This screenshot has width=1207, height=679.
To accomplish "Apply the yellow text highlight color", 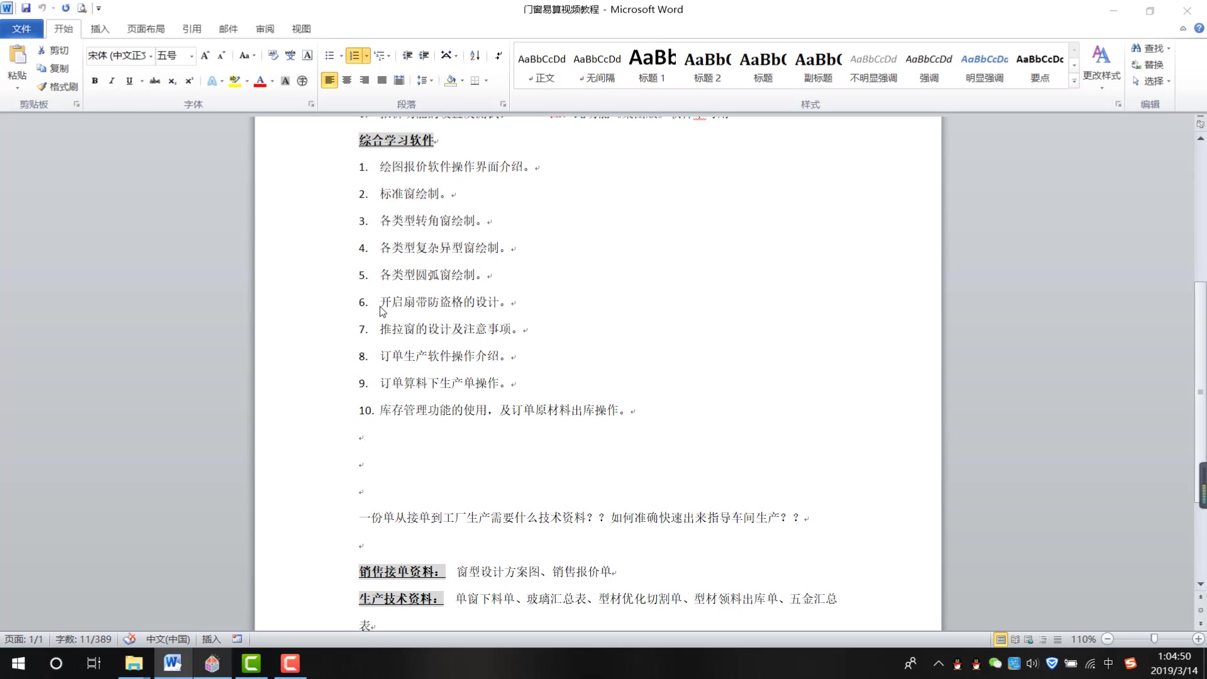I will (235, 80).
